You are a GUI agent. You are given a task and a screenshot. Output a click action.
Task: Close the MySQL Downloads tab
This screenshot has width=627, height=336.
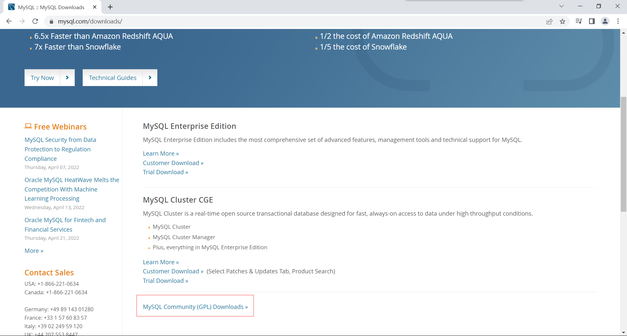pyautogui.click(x=95, y=7)
